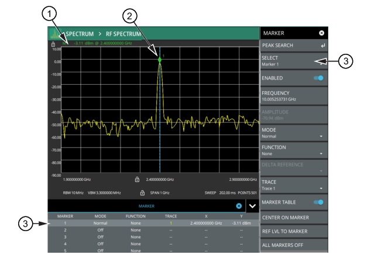This screenshot has height=258, width=371.
Task: Select the green diamond marker on the peak
Action: click(159, 59)
